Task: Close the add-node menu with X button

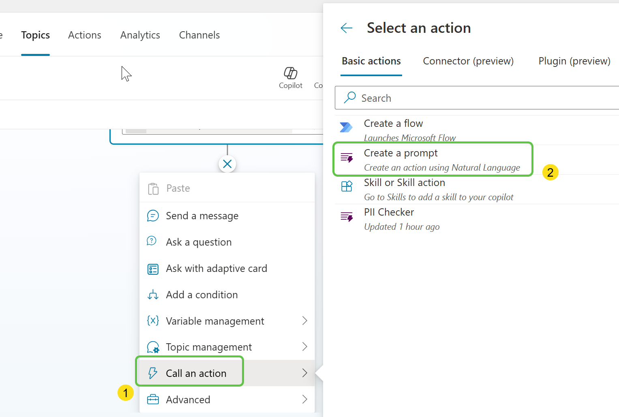Action: [x=227, y=164]
